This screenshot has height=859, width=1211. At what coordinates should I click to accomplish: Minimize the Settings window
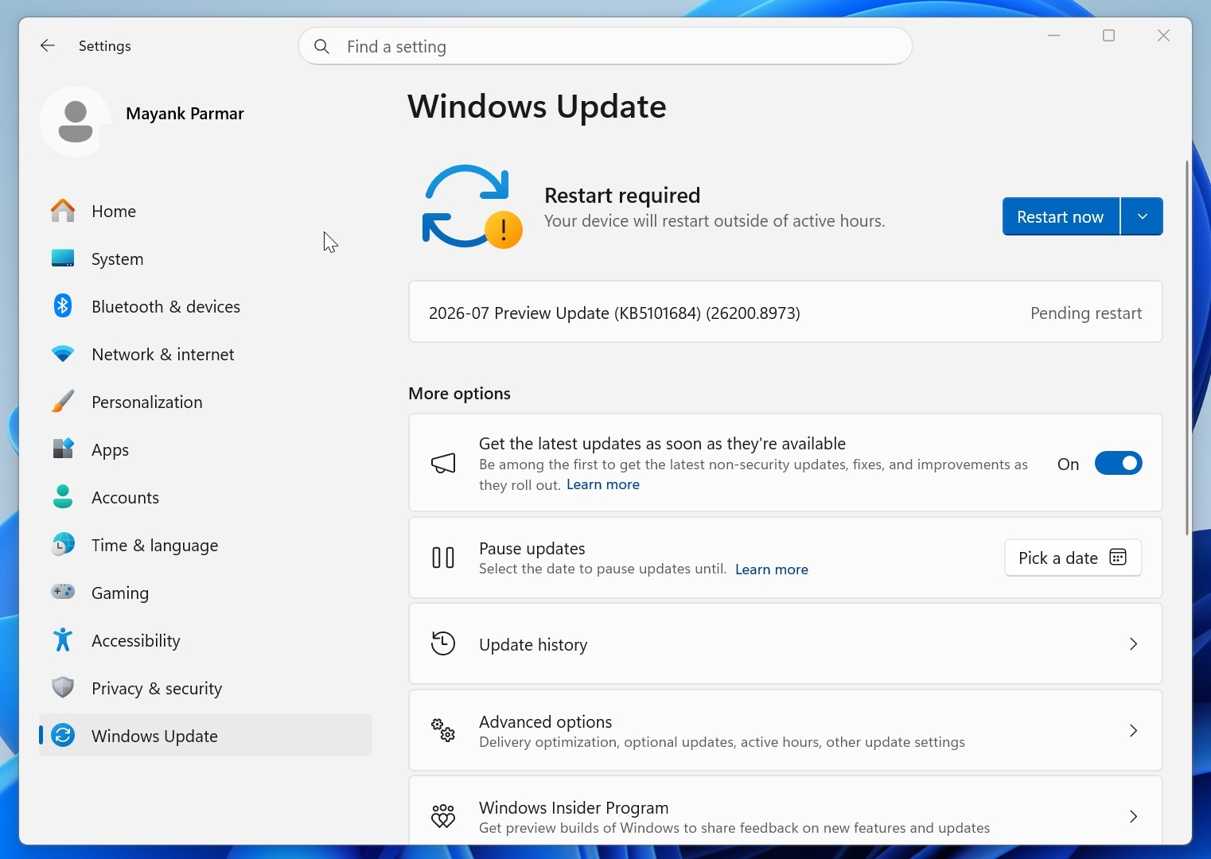(x=1053, y=36)
